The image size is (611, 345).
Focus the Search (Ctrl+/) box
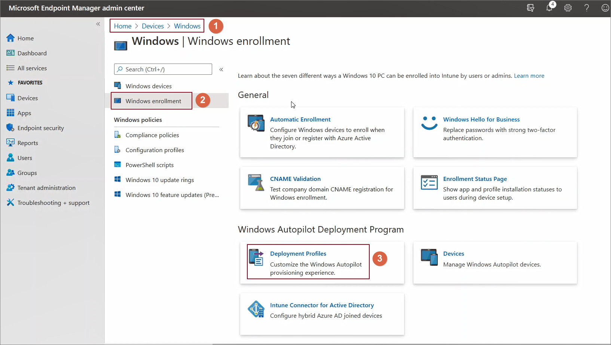tap(163, 69)
